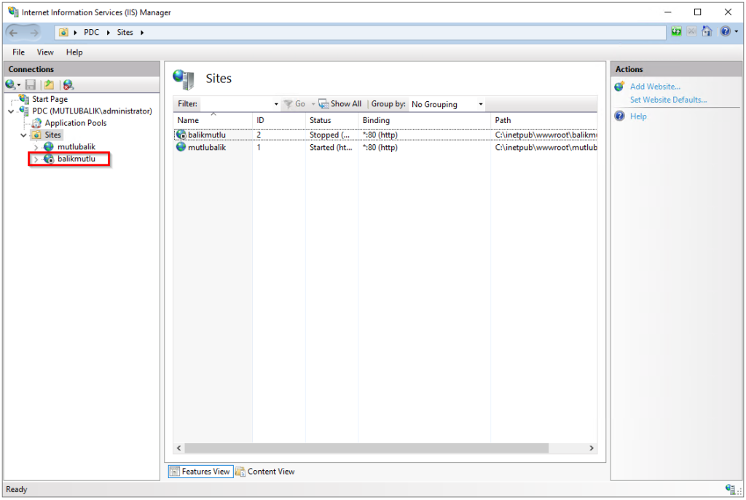Select Application Pools in tree
Image resolution: width=746 pixels, height=500 pixels.
76,123
